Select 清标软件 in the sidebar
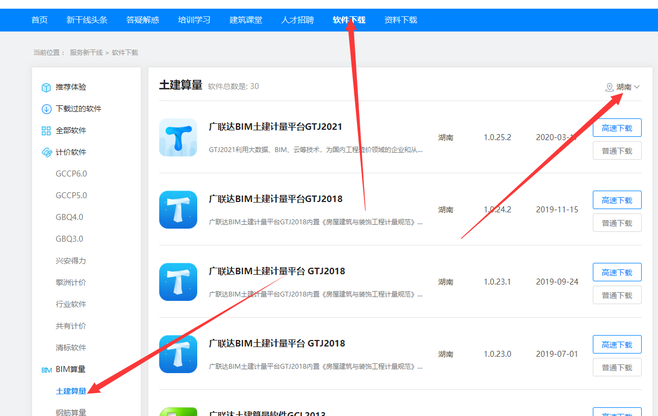658x416 pixels. point(71,348)
